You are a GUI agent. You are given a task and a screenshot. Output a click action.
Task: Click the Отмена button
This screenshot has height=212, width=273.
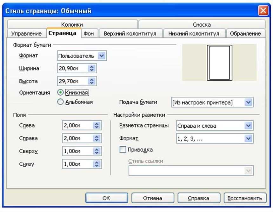tap(153, 198)
